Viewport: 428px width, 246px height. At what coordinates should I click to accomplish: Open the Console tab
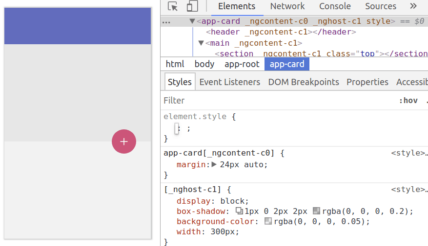tap(335, 6)
